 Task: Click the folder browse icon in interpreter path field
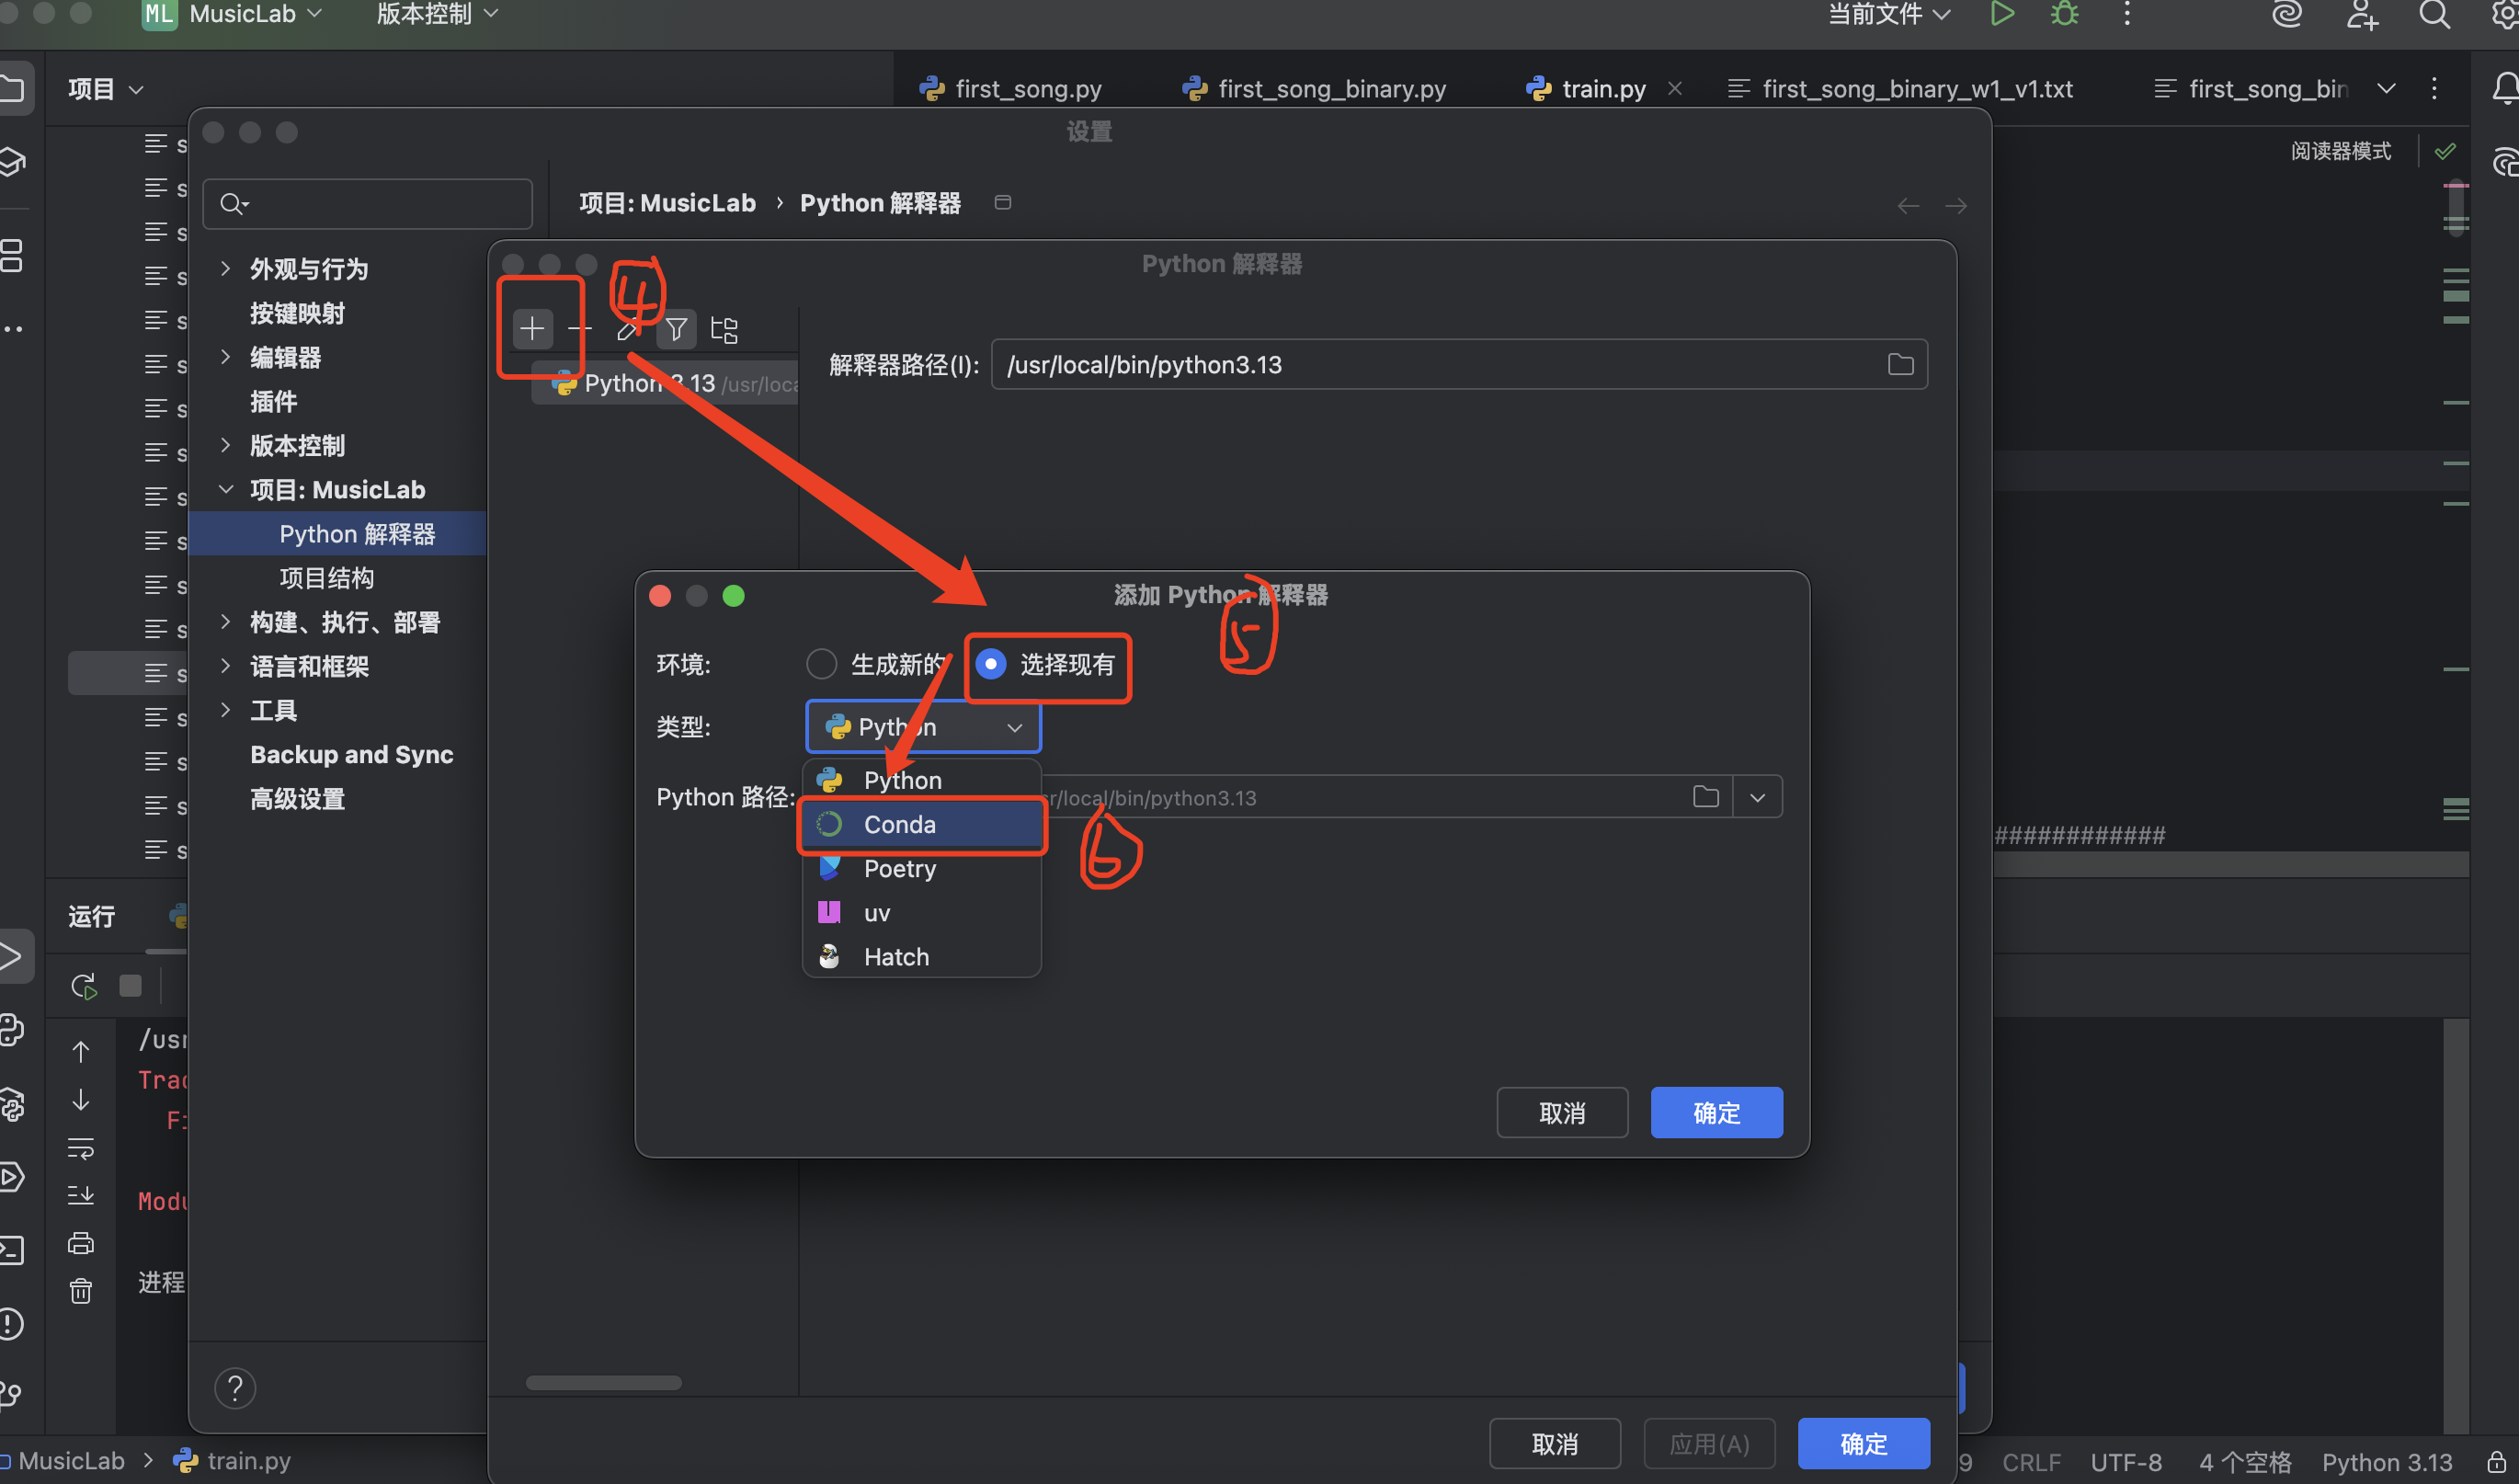pos(1900,364)
